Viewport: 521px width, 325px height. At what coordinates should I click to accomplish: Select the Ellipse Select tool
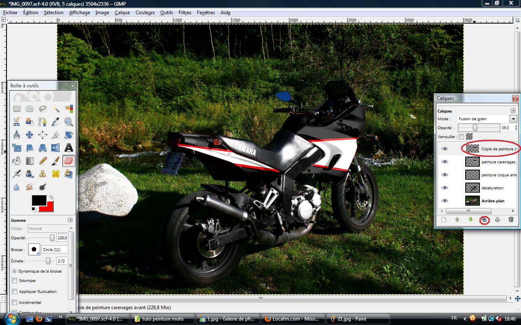(30, 109)
